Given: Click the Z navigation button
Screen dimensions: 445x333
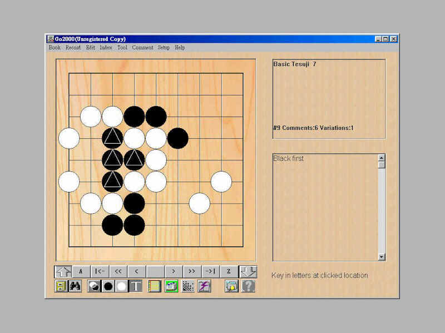Looking at the screenshot, I should [x=229, y=271].
